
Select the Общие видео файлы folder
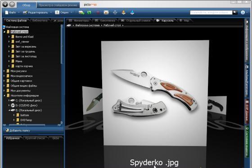(23, 86)
